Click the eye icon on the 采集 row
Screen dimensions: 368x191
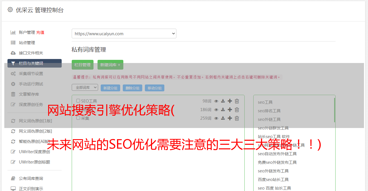[216, 118]
